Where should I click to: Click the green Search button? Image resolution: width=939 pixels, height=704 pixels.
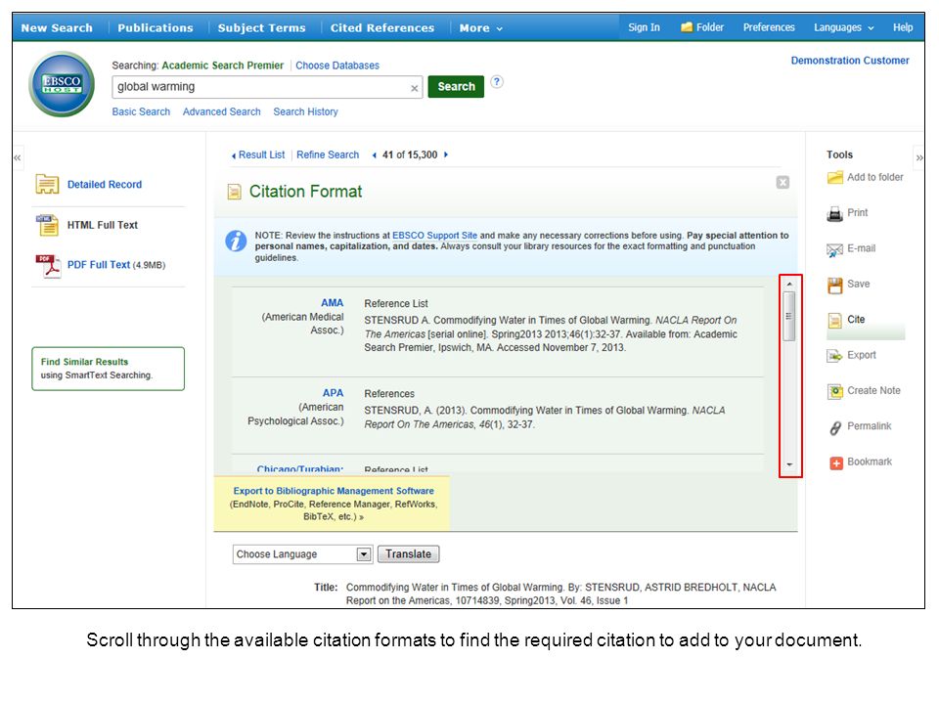pos(456,87)
